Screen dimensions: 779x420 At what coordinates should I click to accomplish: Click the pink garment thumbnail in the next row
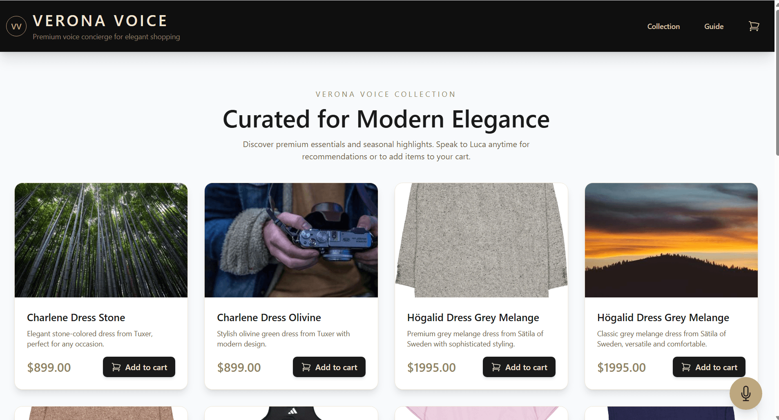(481, 413)
